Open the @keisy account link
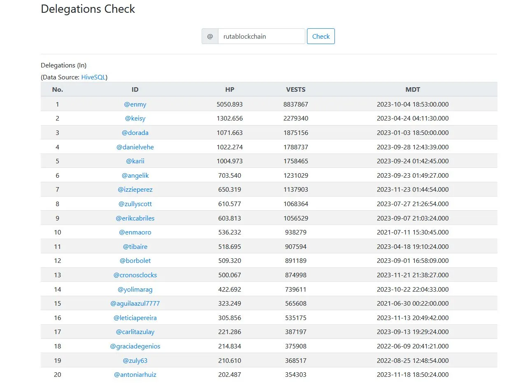This screenshot has height=383, width=525. (x=135, y=118)
